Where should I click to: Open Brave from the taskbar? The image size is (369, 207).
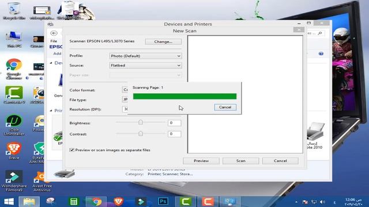[118, 202]
